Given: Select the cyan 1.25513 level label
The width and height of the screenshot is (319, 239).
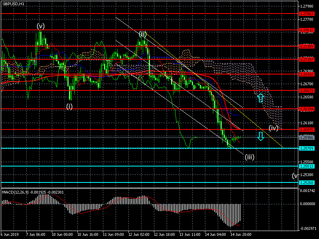Looking at the screenshot, I should tap(307, 166).
